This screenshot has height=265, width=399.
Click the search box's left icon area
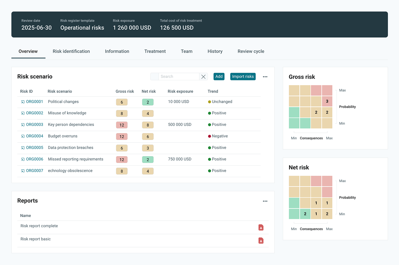click(x=154, y=77)
